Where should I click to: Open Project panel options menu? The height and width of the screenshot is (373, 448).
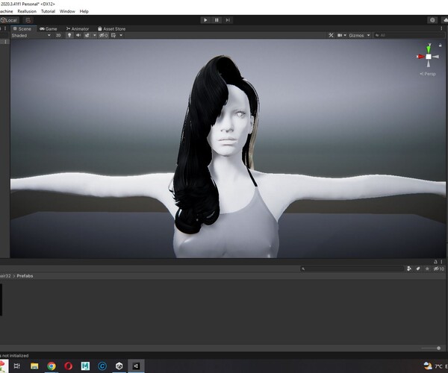[x=442, y=261]
